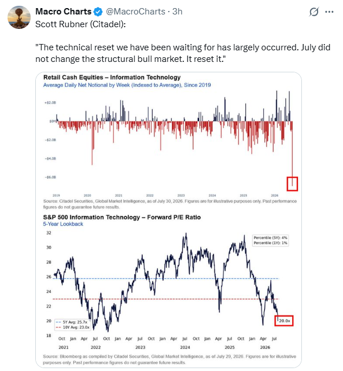Click the 10Y Avg 23.0x legend entry

72,328
